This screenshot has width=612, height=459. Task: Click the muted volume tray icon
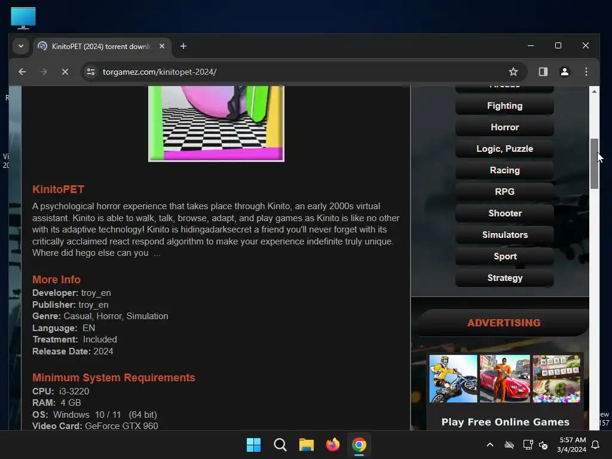point(543,445)
